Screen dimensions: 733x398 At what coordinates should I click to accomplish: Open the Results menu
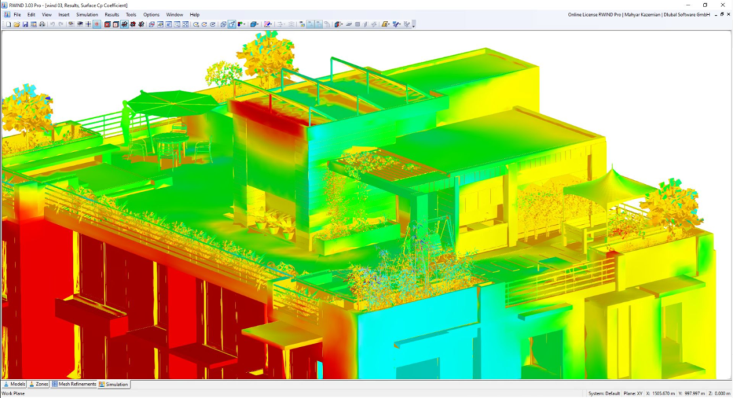pyautogui.click(x=112, y=15)
